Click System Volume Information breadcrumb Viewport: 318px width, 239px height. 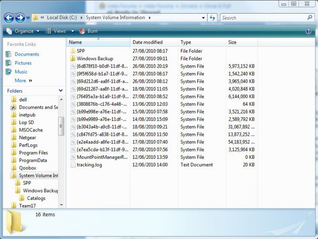coord(115,17)
